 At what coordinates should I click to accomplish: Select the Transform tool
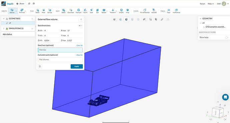pos(113,11)
